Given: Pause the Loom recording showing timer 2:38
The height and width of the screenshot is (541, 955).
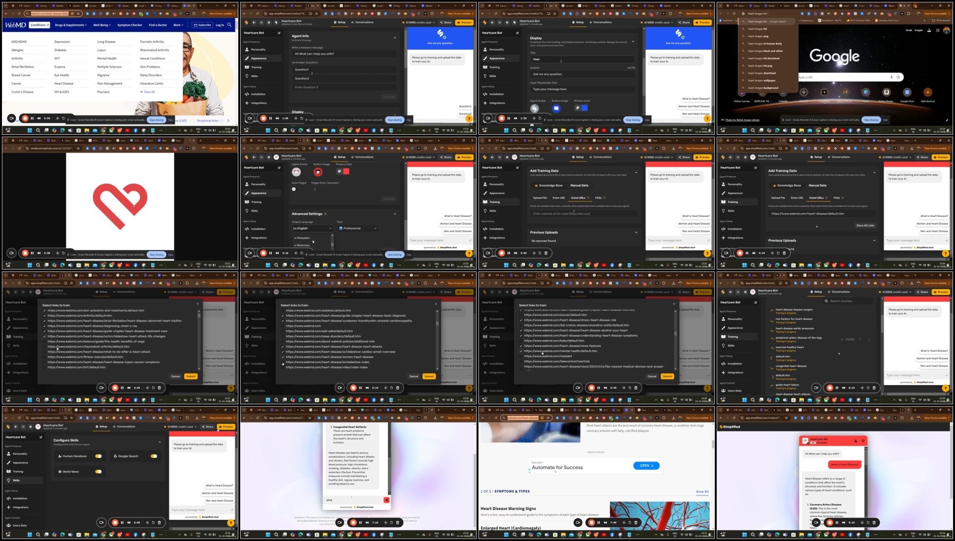Looking at the screenshot, I should coord(32,253).
